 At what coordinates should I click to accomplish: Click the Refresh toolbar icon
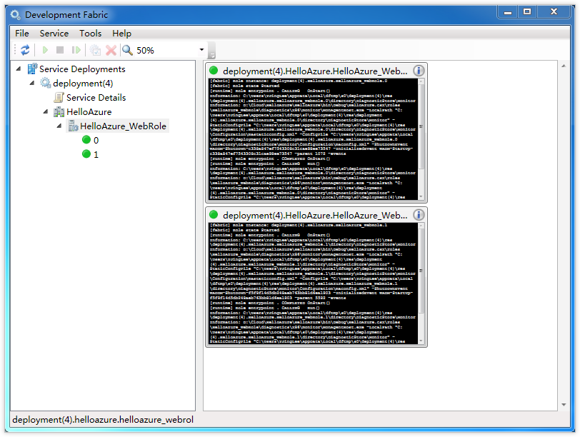pos(25,50)
